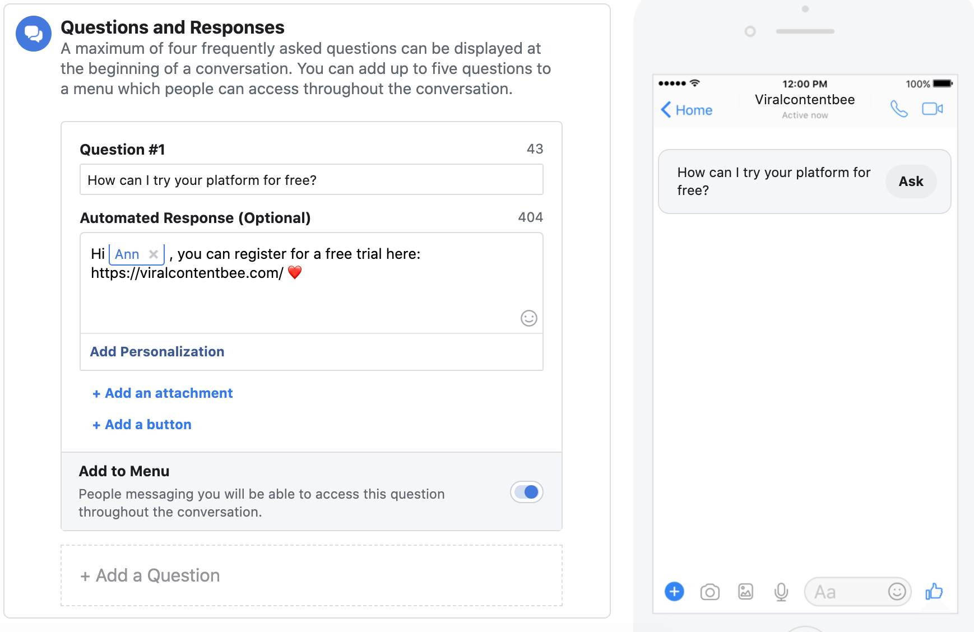Click Add a Question box
Viewport: 974px width, 632px height.
point(312,575)
